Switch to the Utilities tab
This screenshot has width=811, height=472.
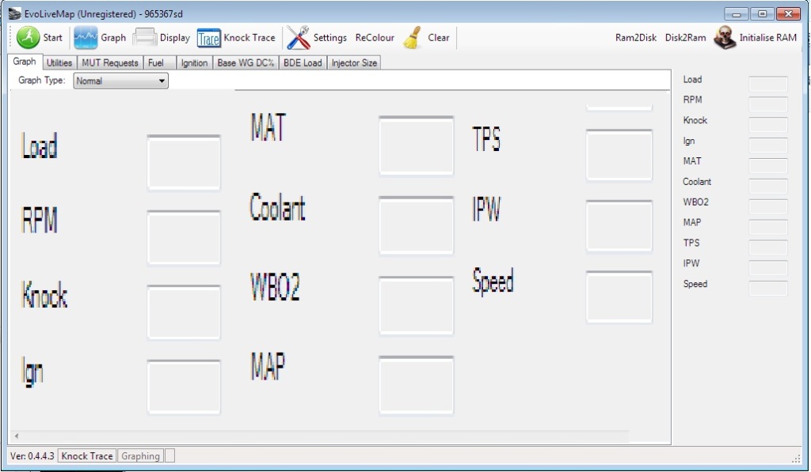tap(59, 63)
